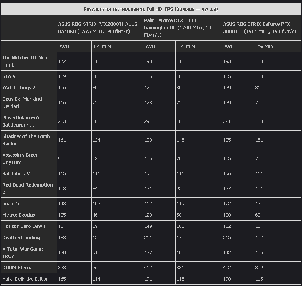Viewport: 302px width, 286px height.
Task: Click DOOM Eternal value 452
Action: click(227, 268)
